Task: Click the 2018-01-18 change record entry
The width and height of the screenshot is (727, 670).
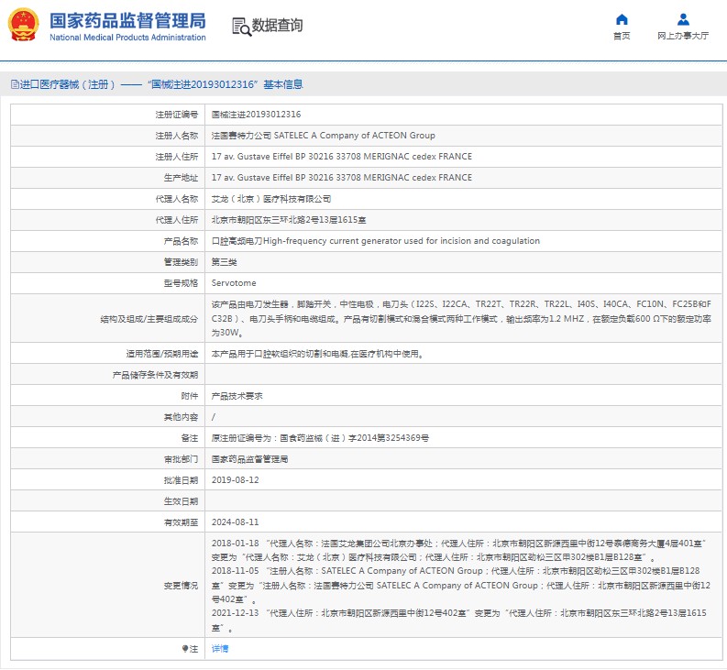Action: (459, 550)
